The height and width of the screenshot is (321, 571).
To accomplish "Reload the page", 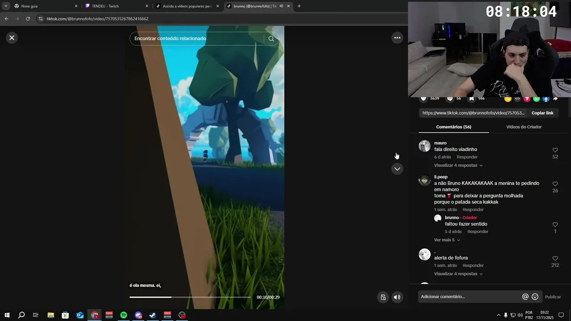I will (x=28, y=19).
